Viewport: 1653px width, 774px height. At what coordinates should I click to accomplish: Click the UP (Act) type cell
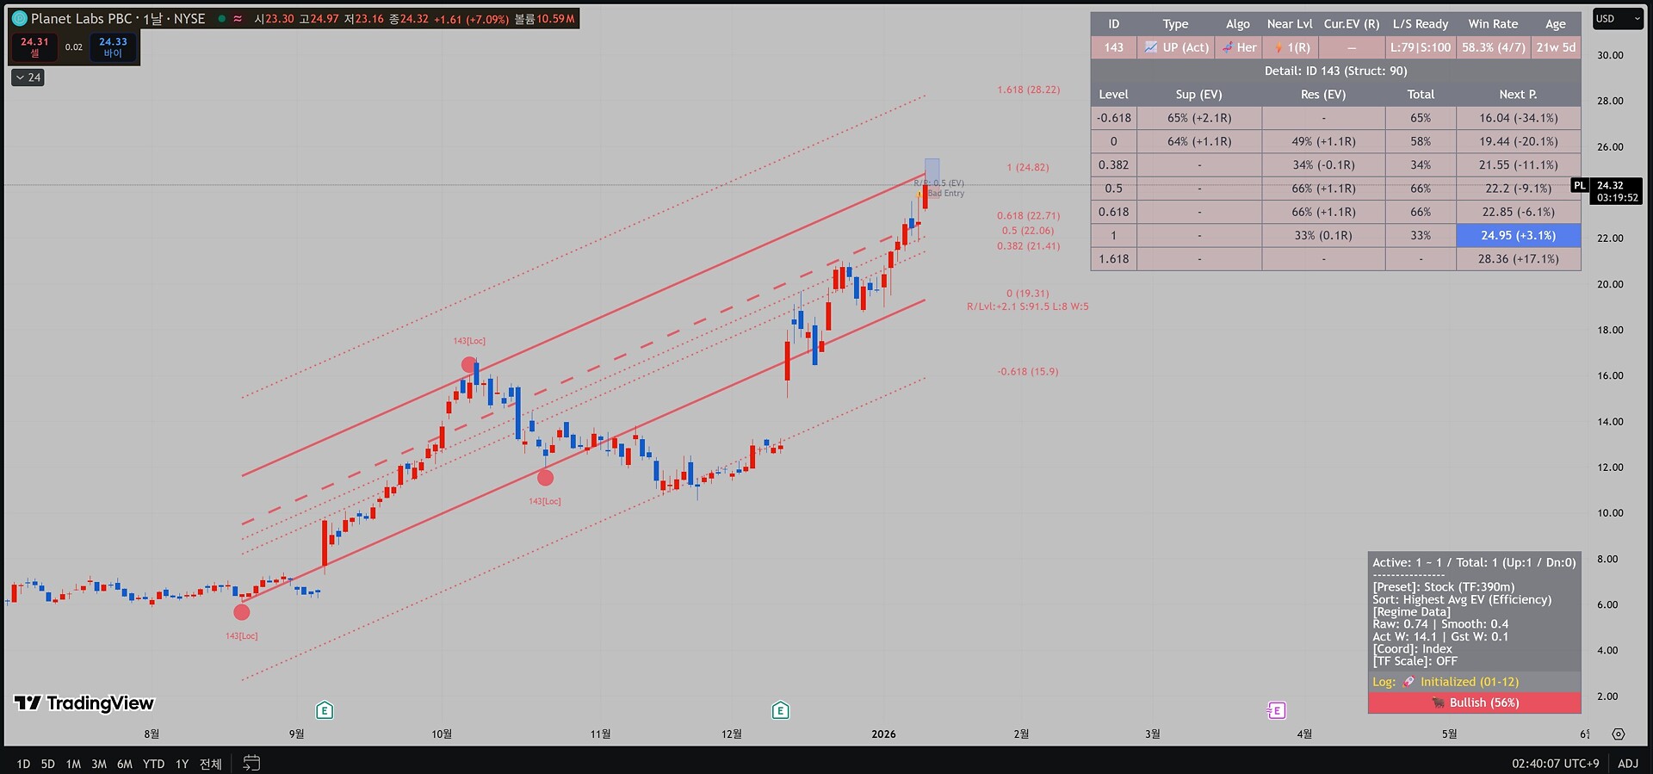1176,47
